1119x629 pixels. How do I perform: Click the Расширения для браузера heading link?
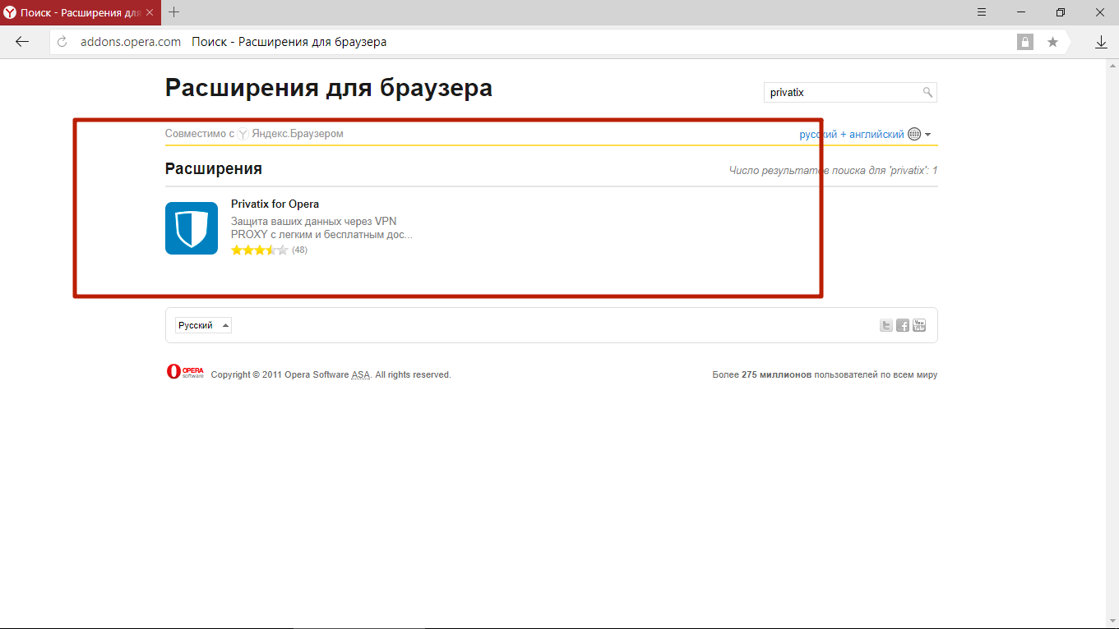[x=329, y=88]
